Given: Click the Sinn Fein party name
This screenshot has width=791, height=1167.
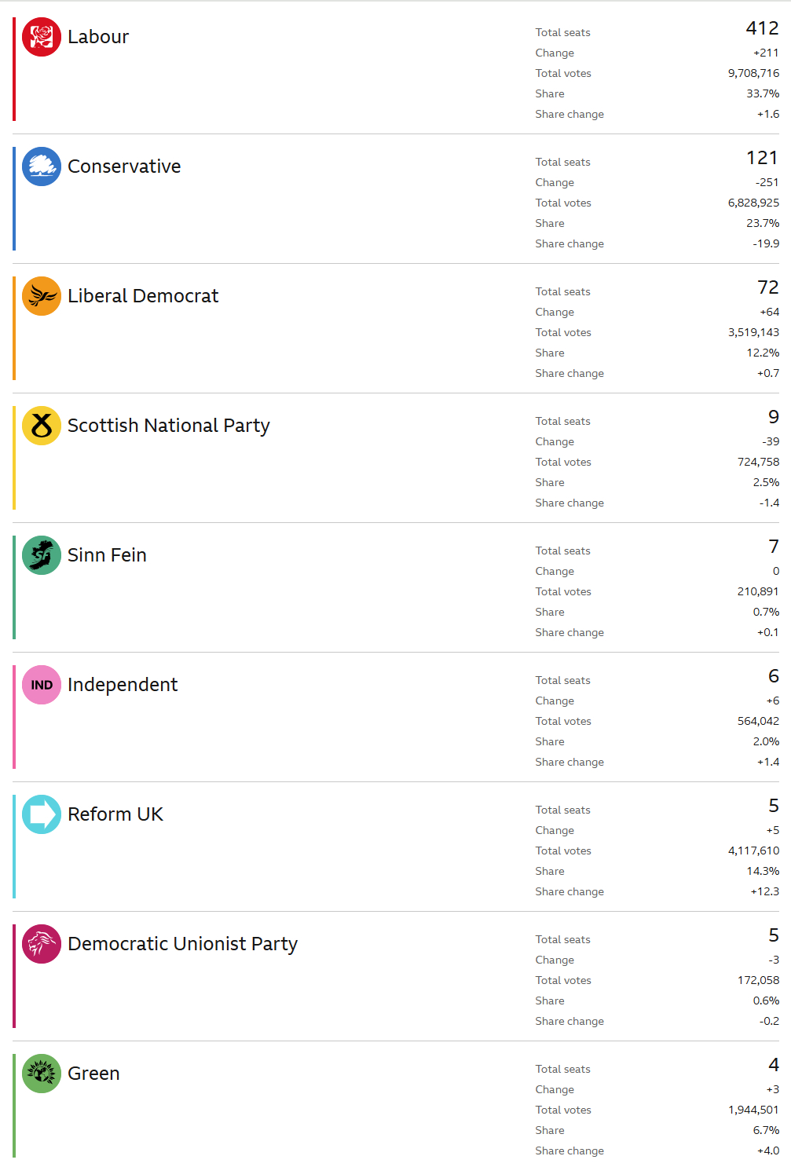Looking at the screenshot, I should coord(107,555).
